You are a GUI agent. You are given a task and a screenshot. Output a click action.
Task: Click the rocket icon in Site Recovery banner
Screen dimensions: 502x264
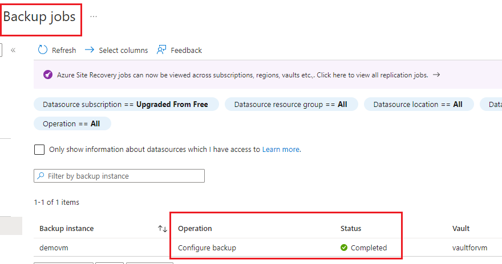point(47,75)
